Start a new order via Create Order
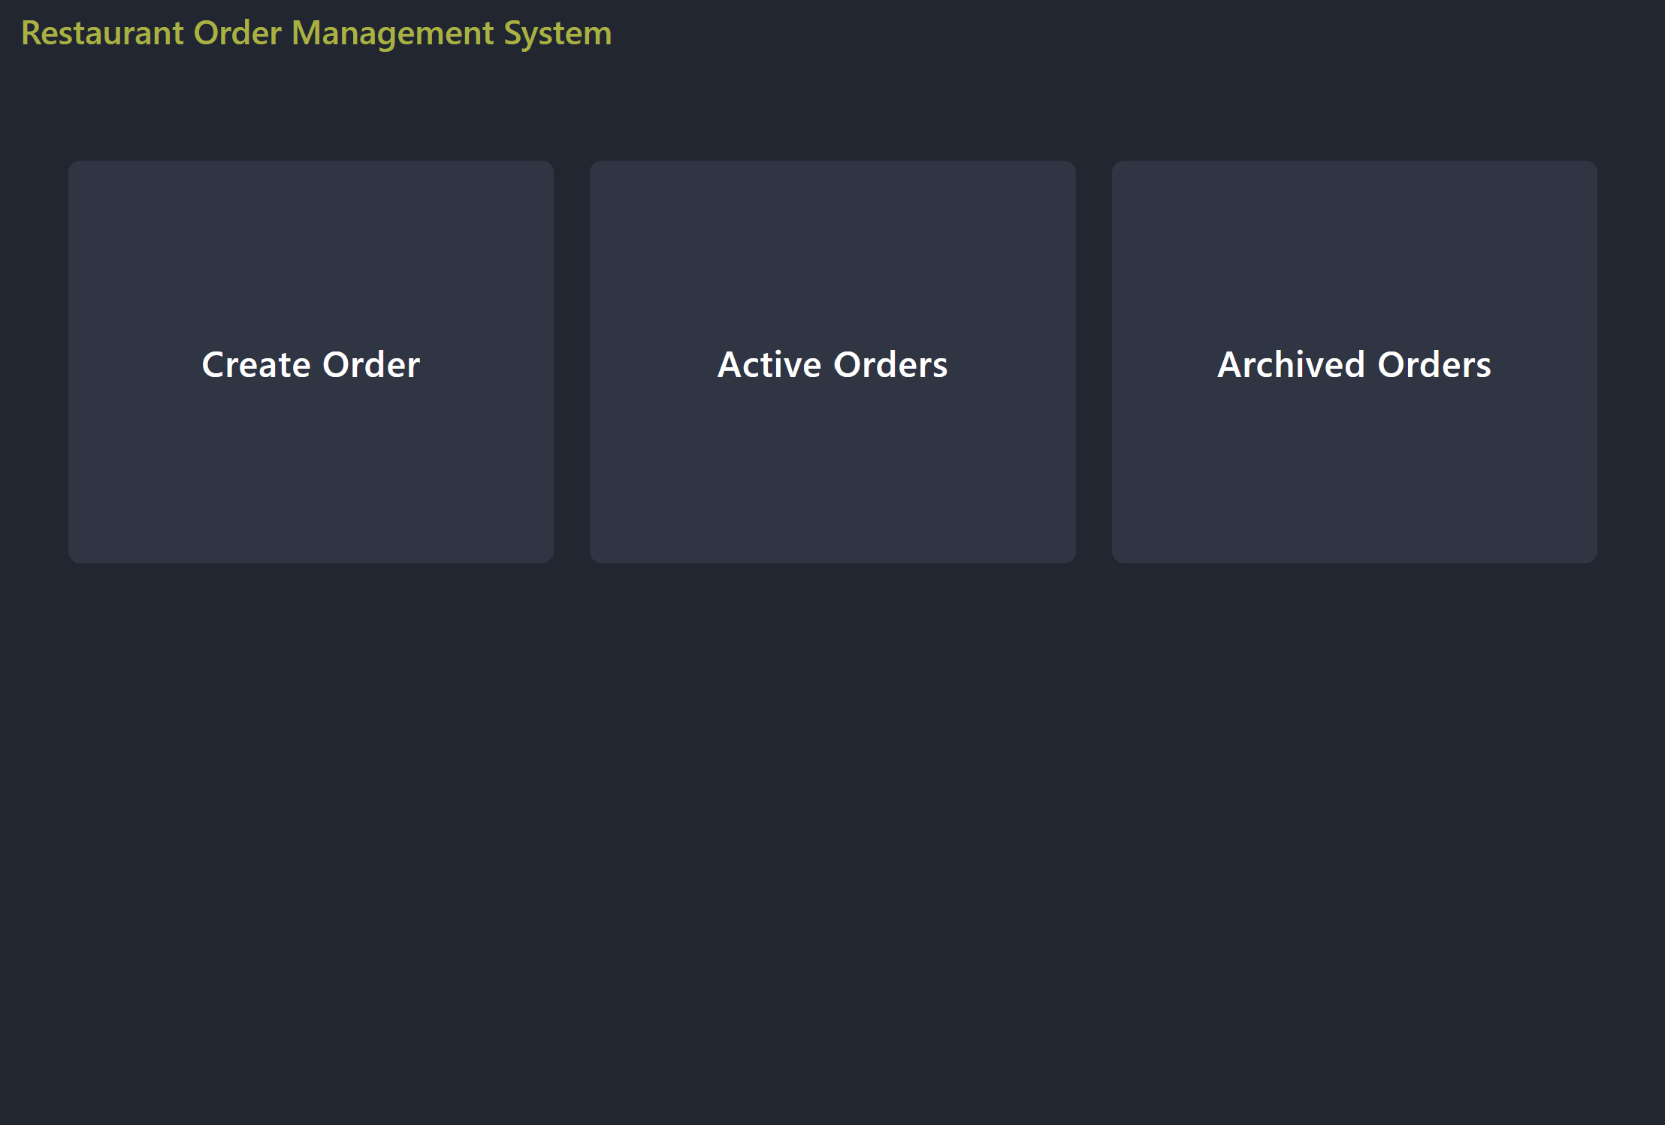The height and width of the screenshot is (1125, 1665). (x=310, y=363)
